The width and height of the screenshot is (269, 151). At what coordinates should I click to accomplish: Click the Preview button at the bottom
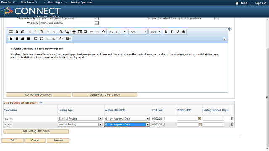(58, 141)
